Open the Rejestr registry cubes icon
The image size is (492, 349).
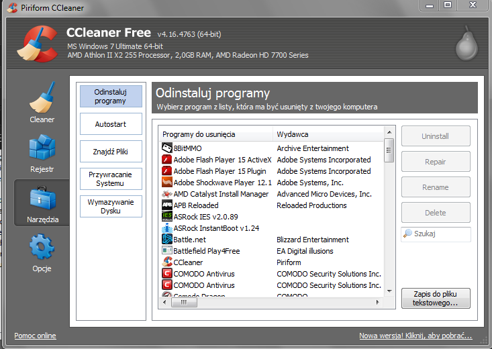[42, 147]
